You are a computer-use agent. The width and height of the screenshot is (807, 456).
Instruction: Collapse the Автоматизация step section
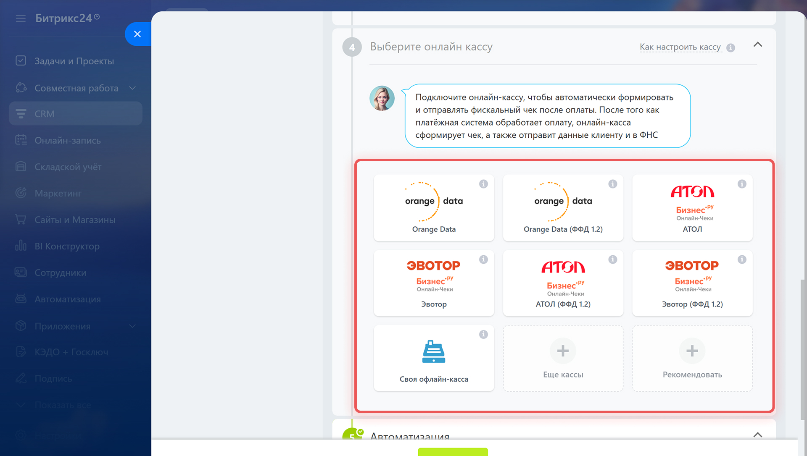757,435
